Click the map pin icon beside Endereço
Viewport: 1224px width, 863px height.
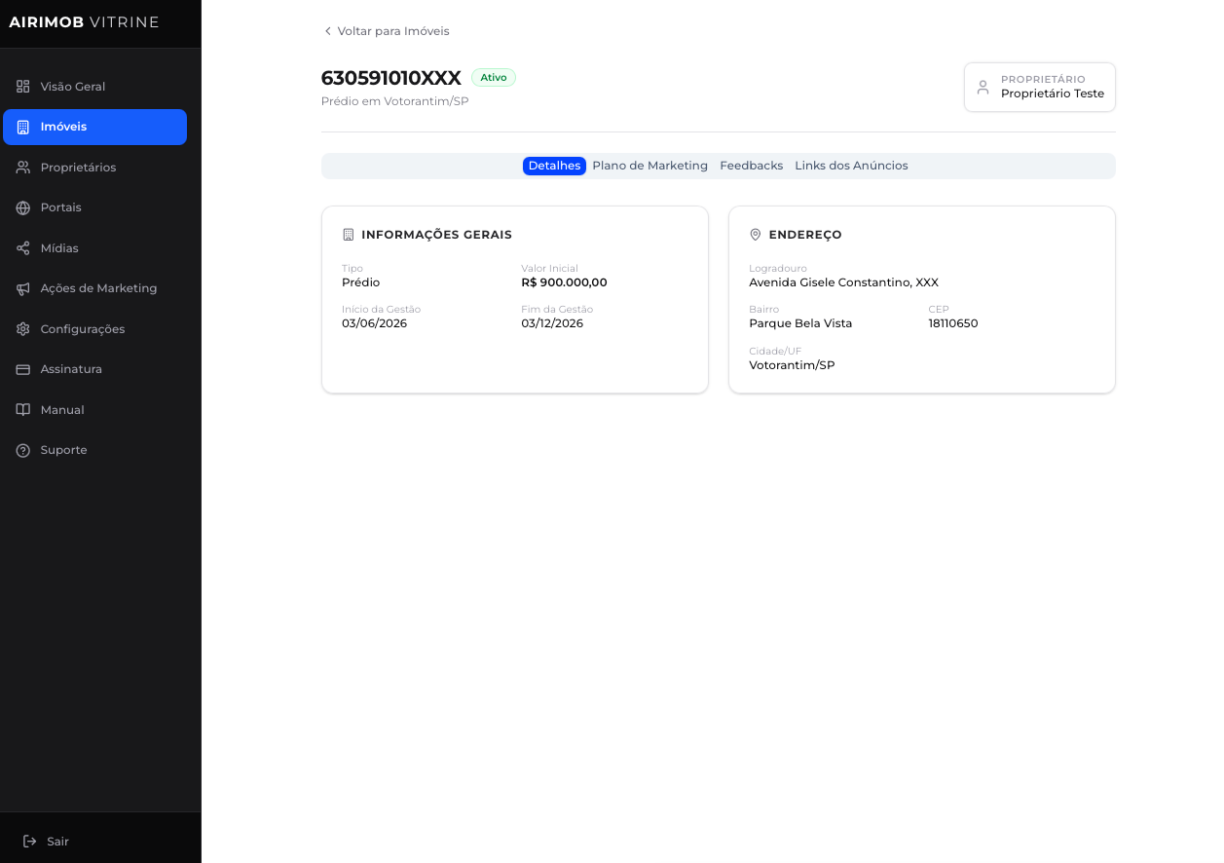point(756,235)
